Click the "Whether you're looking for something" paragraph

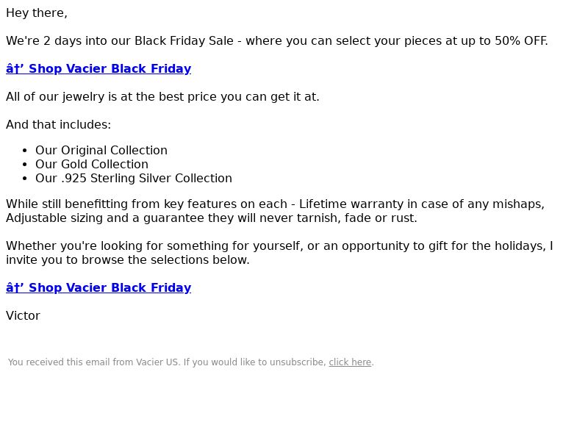pyautogui.click(x=279, y=253)
